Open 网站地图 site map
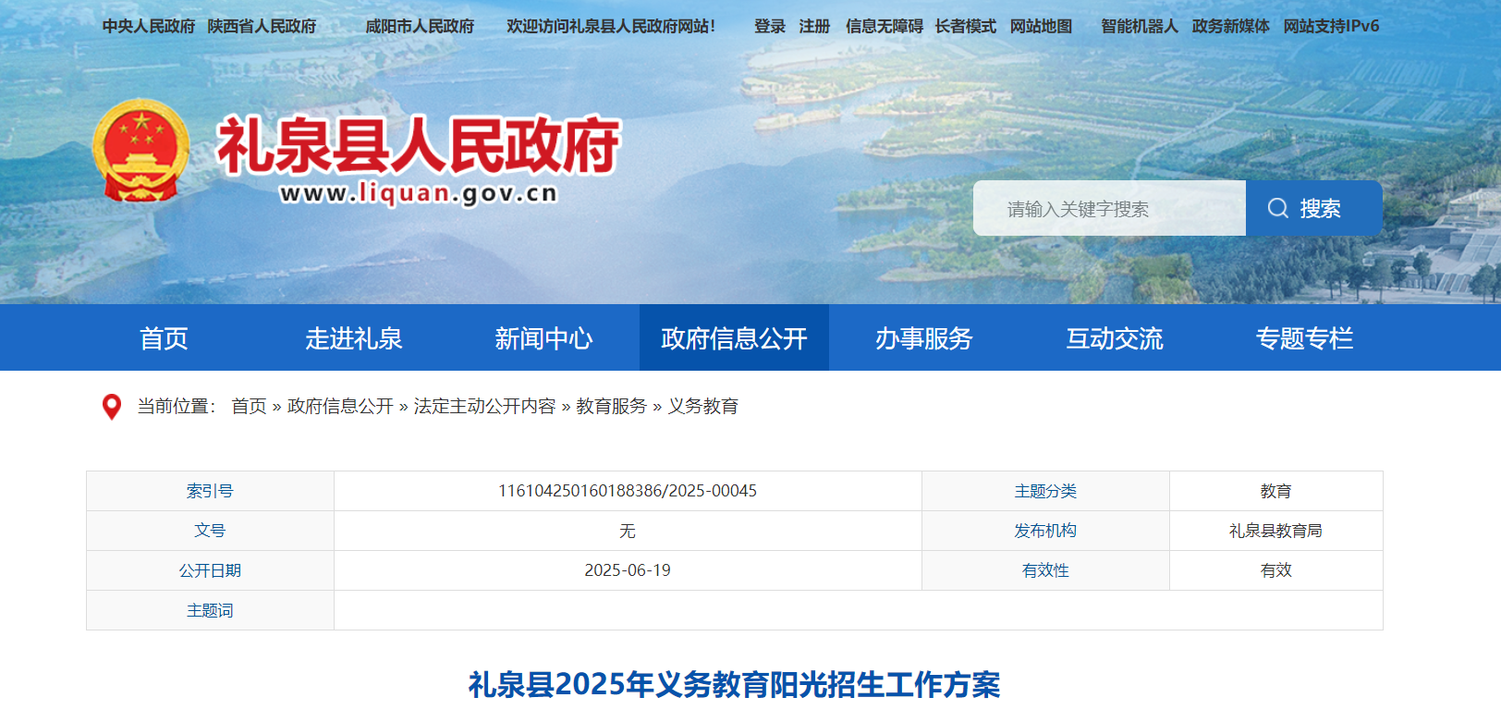 (x=1042, y=26)
